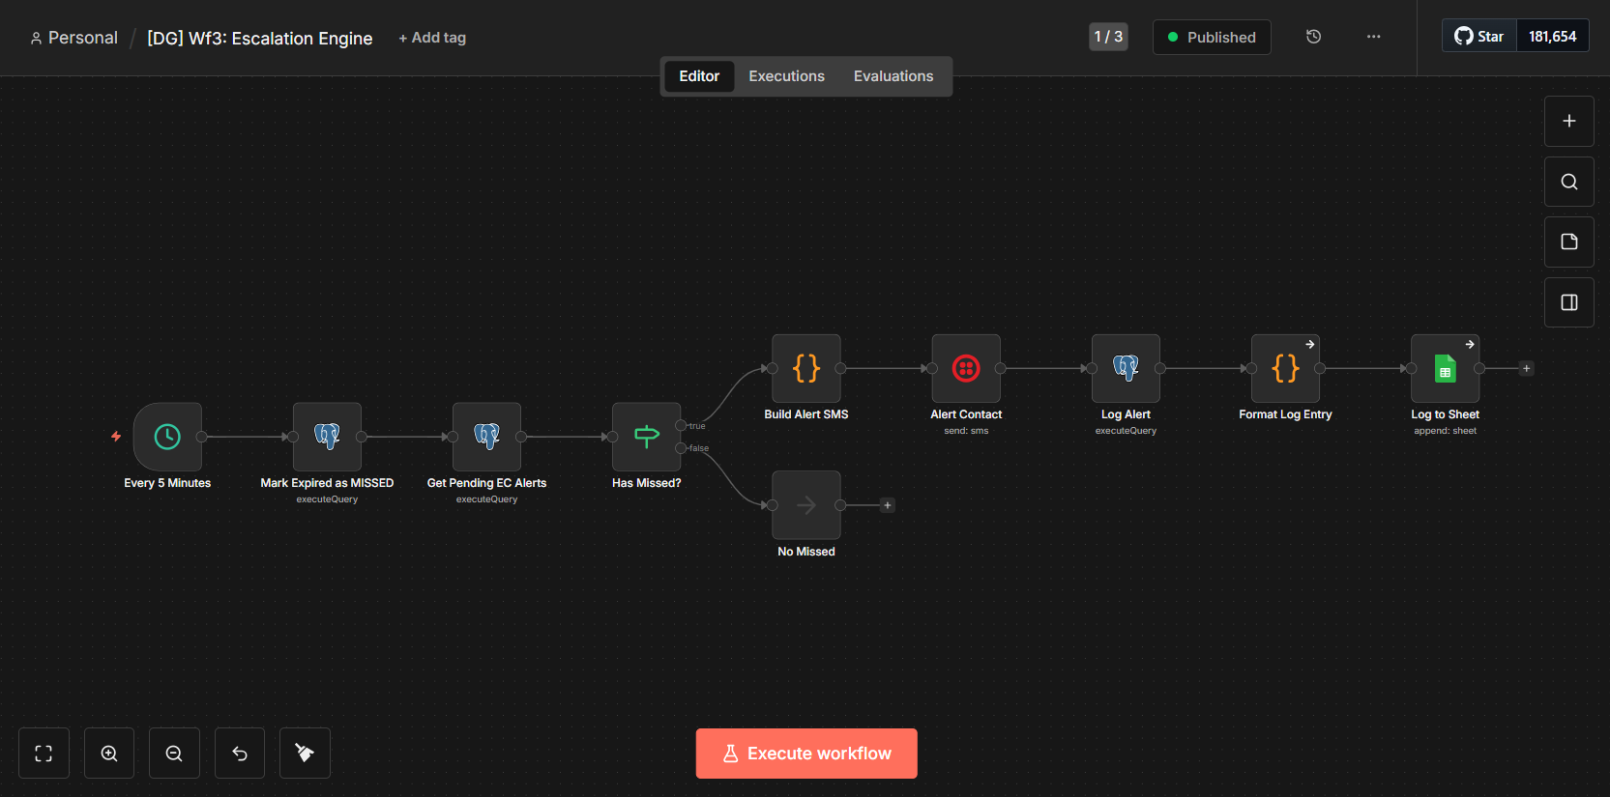The image size is (1610, 797).
Task: Click the Add tag link
Action: pos(432,38)
